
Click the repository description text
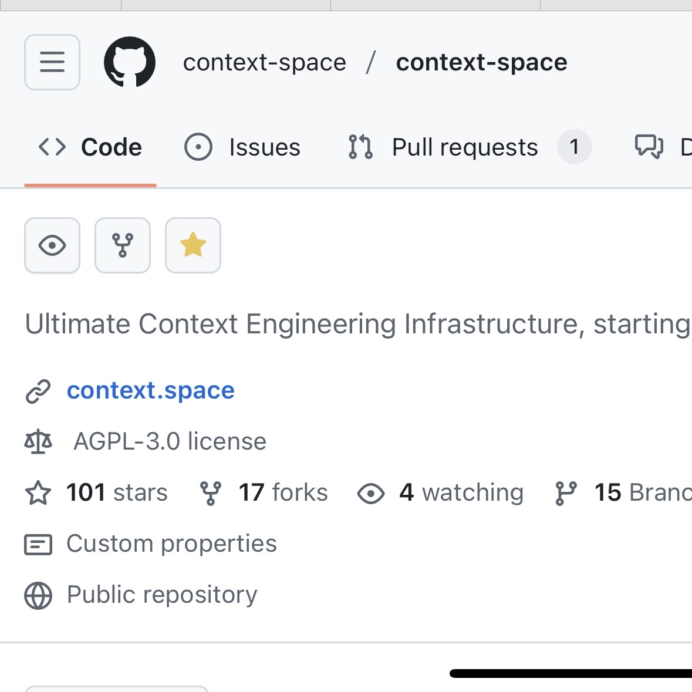[358, 325]
